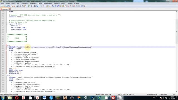
Task: Open the Replace dialog toolbar icon
Action: [x=37, y=6]
